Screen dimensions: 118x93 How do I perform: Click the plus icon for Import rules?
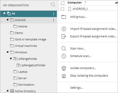tap(64, 29)
